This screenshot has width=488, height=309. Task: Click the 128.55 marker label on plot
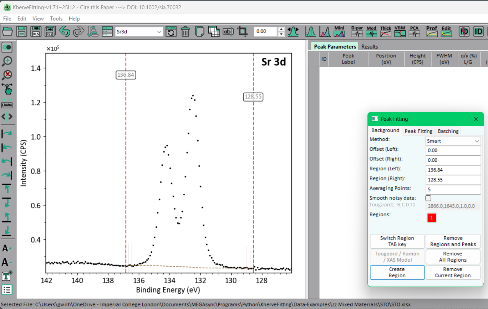click(253, 97)
